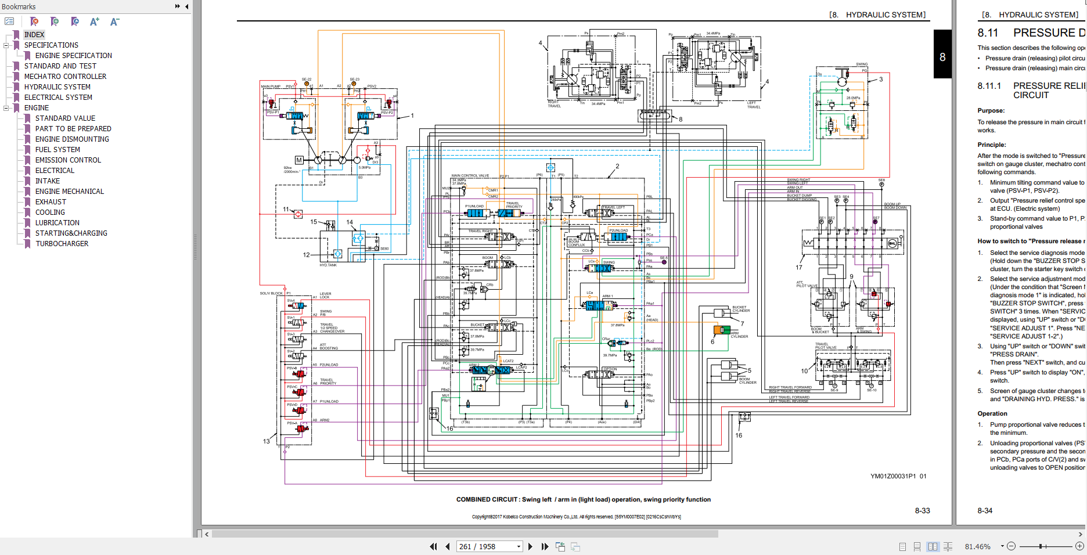The width and height of the screenshot is (1087, 555).
Task: Click the zoom out minus icon
Action: click(x=1011, y=546)
